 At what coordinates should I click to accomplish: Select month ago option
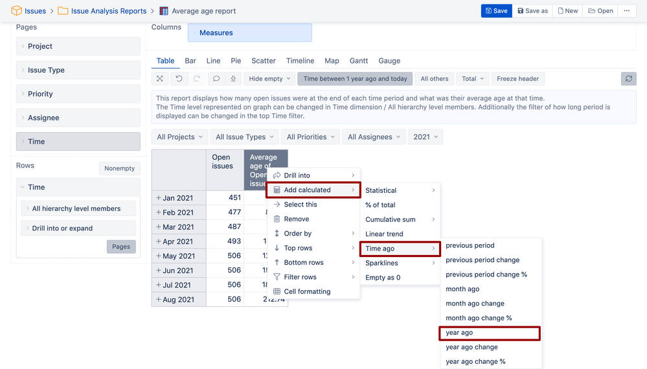491,289
